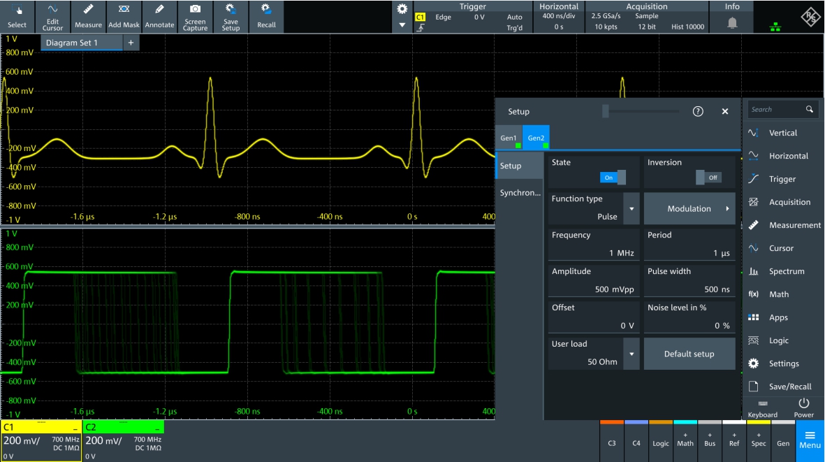Open the C2 channel settings box

pyautogui.click(x=124, y=441)
